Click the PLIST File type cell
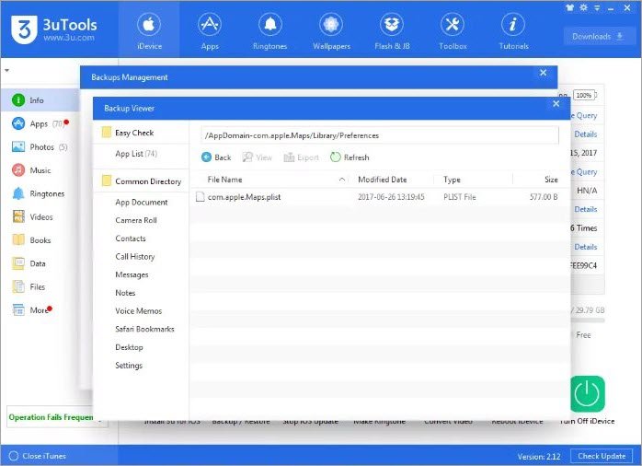Screen dimensions: 642x466 pyautogui.click(x=459, y=197)
